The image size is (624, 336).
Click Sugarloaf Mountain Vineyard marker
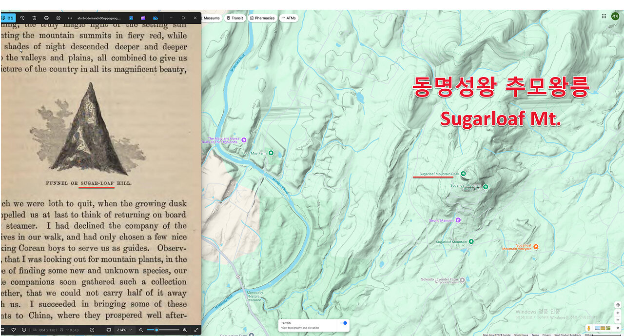click(x=536, y=247)
